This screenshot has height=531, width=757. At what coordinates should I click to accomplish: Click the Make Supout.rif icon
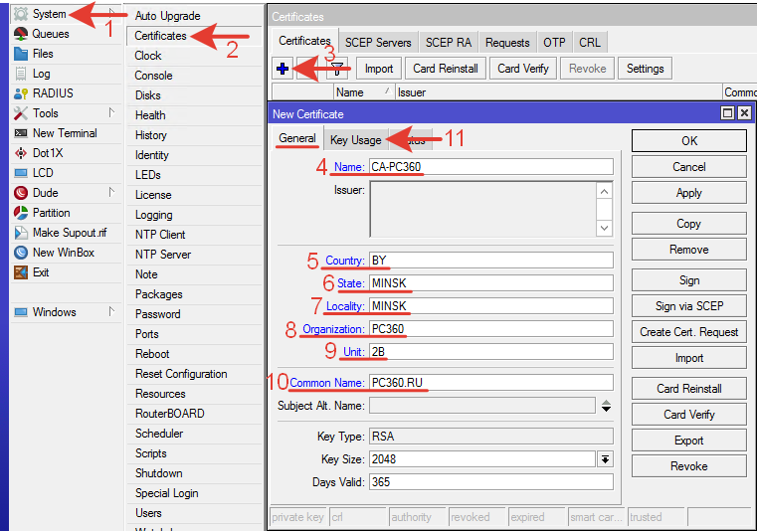[x=21, y=233]
